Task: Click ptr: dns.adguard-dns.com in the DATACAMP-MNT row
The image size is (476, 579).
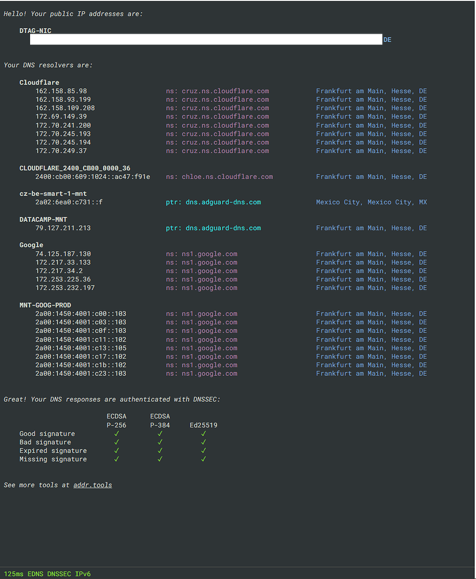Action: tap(214, 228)
